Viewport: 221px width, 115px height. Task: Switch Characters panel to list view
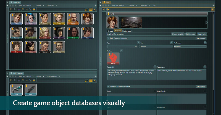point(86,10)
